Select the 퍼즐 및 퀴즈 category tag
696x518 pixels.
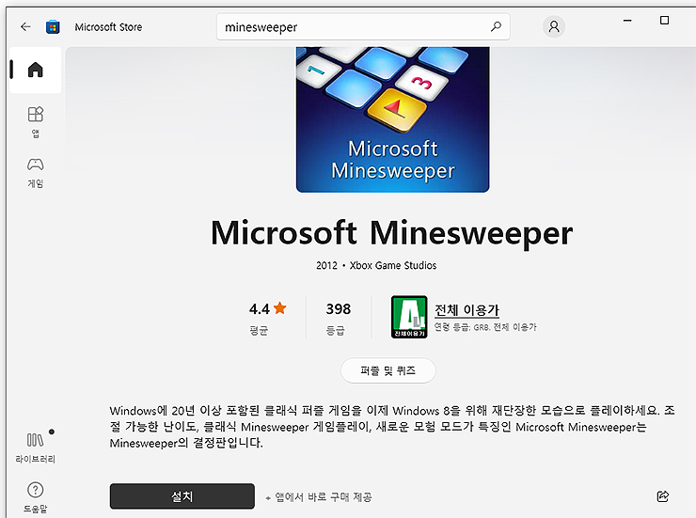click(x=388, y=370)
